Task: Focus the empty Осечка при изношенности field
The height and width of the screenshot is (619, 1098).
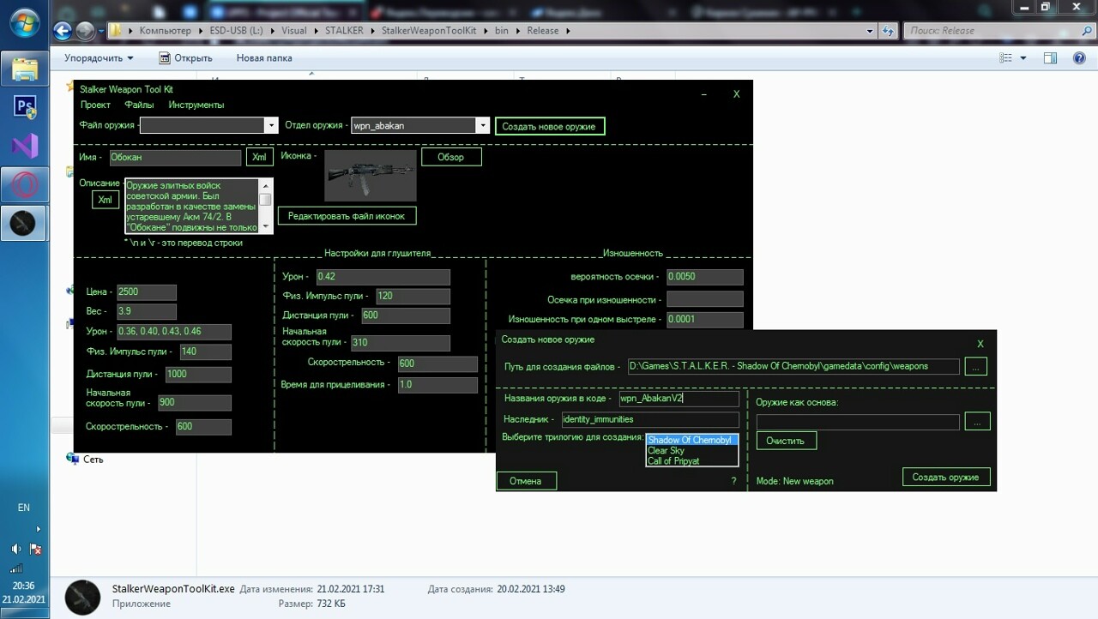Action: (x=705, y=299)
